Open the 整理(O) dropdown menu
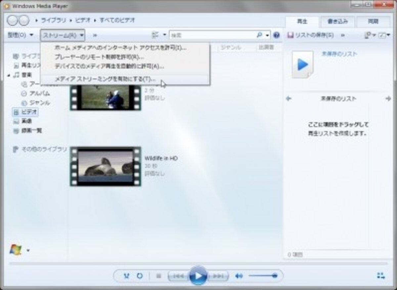This screenshot has height=290, width=397. (20, 35)
